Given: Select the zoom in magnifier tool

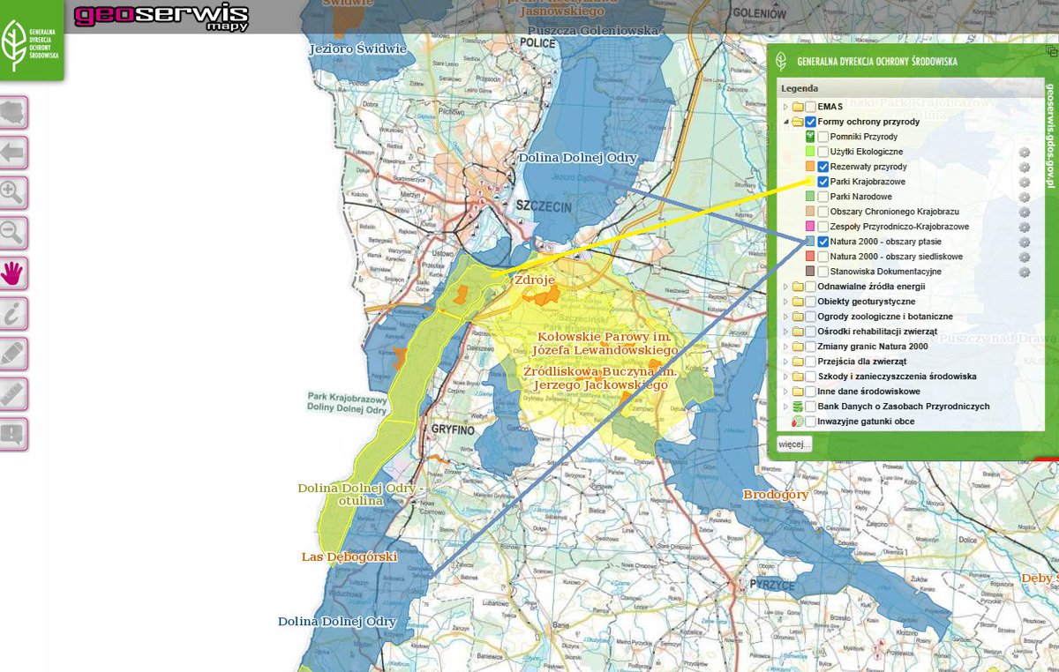Looking at the screenshot, I should 14,193.
